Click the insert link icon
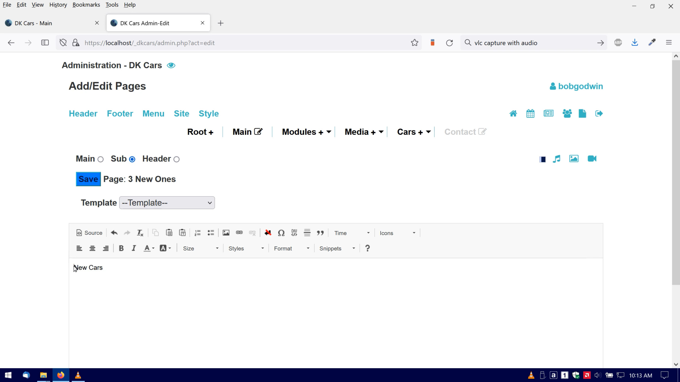Screen dimensions: 680x382 [x=239, y=233]
